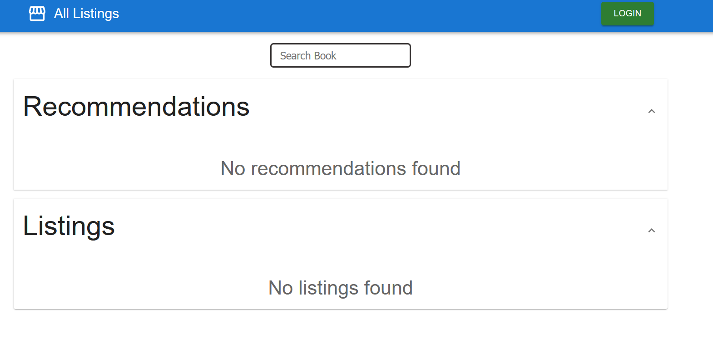Click the gap between Recommendations and Listings panels
This screenshot has height=339, width=713.
click(341, 194)
